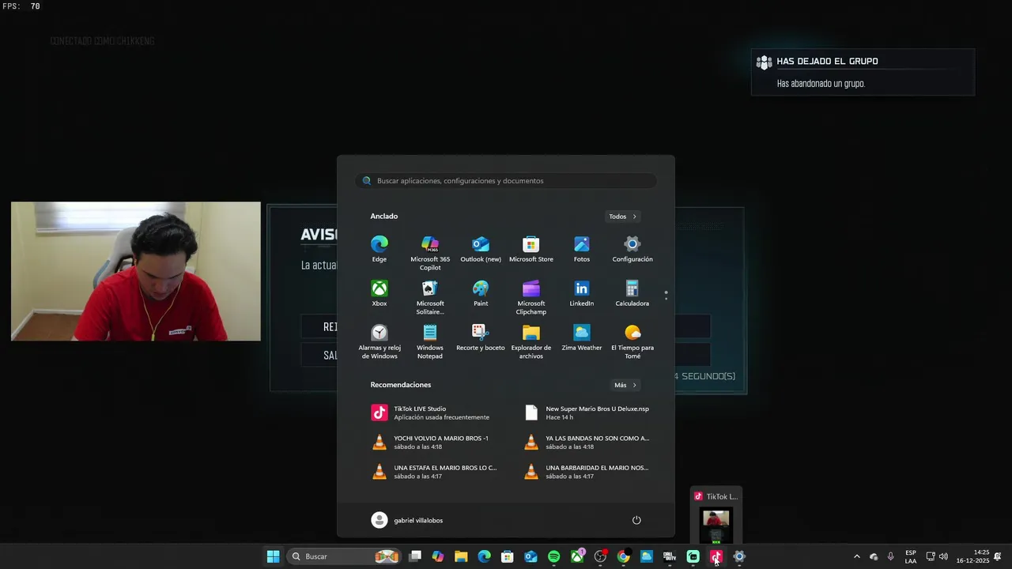This screenshot has height=569, width=1012.
Task: Open Explorador de archivos pinned app
Action: coord(531,341)
